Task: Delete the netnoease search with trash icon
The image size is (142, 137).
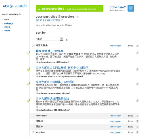Action: pyautogui.click(x=137, y=115)
